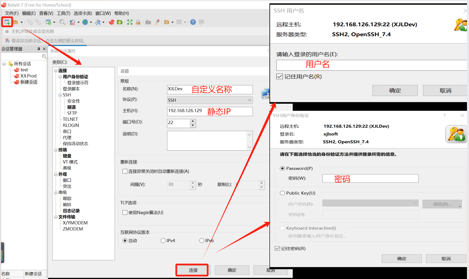This screenshot has height=279, width=469.
Task: Open the 编辑(E) menu
Action: 29,14
